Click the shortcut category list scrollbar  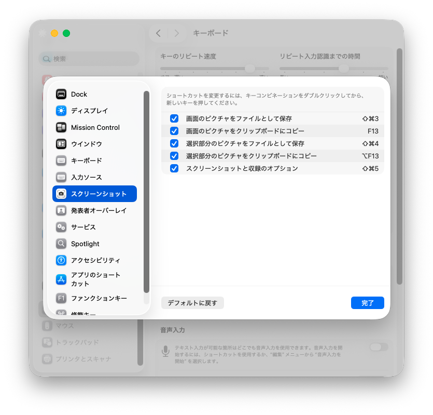pyautogui.click(x=146, y=192)
